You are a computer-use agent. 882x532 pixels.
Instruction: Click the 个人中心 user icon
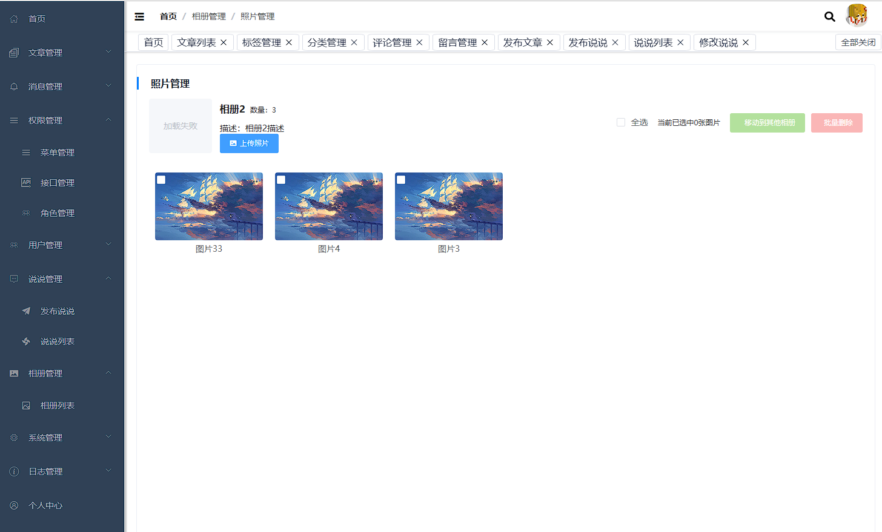(x=14, y=505)
